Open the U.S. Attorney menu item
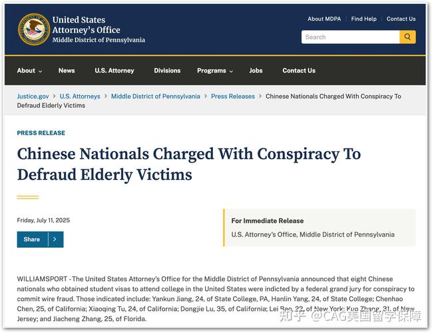The width and height of the screenshot is (432, 333). [114, 71]
